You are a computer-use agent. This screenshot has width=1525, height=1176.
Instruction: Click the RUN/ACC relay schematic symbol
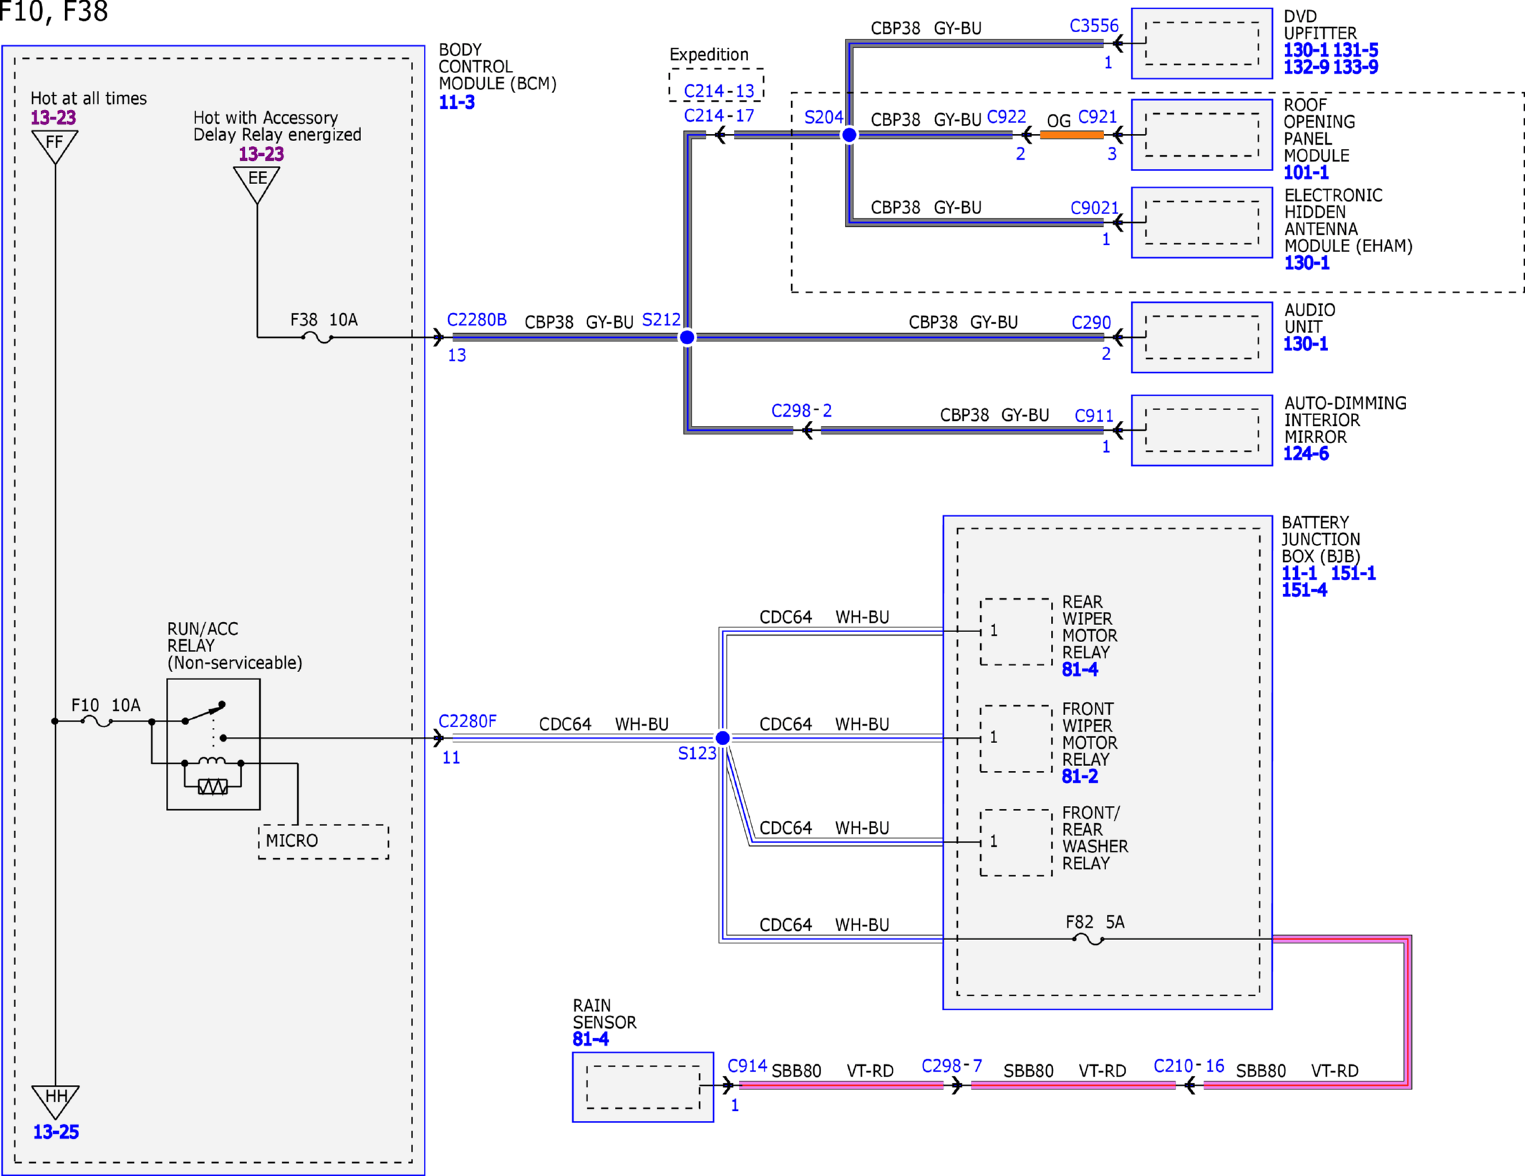213,744
